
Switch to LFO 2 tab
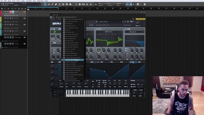point(102,62)
